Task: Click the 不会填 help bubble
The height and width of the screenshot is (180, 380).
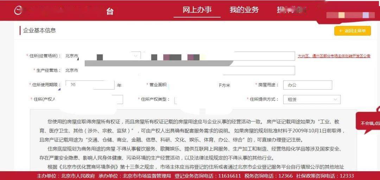Action: click(x=369, y=123)
